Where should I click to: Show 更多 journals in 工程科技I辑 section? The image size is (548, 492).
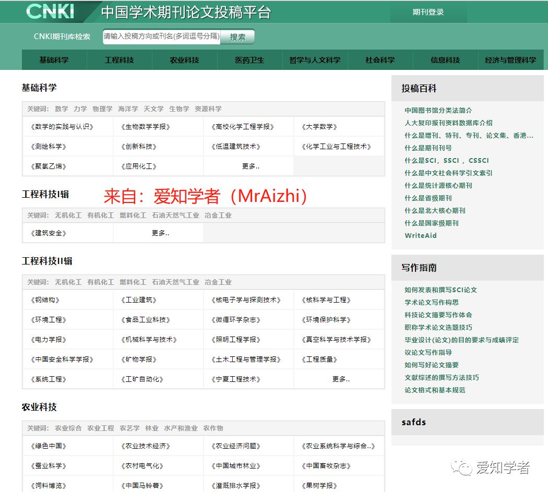tap(160, 233)
